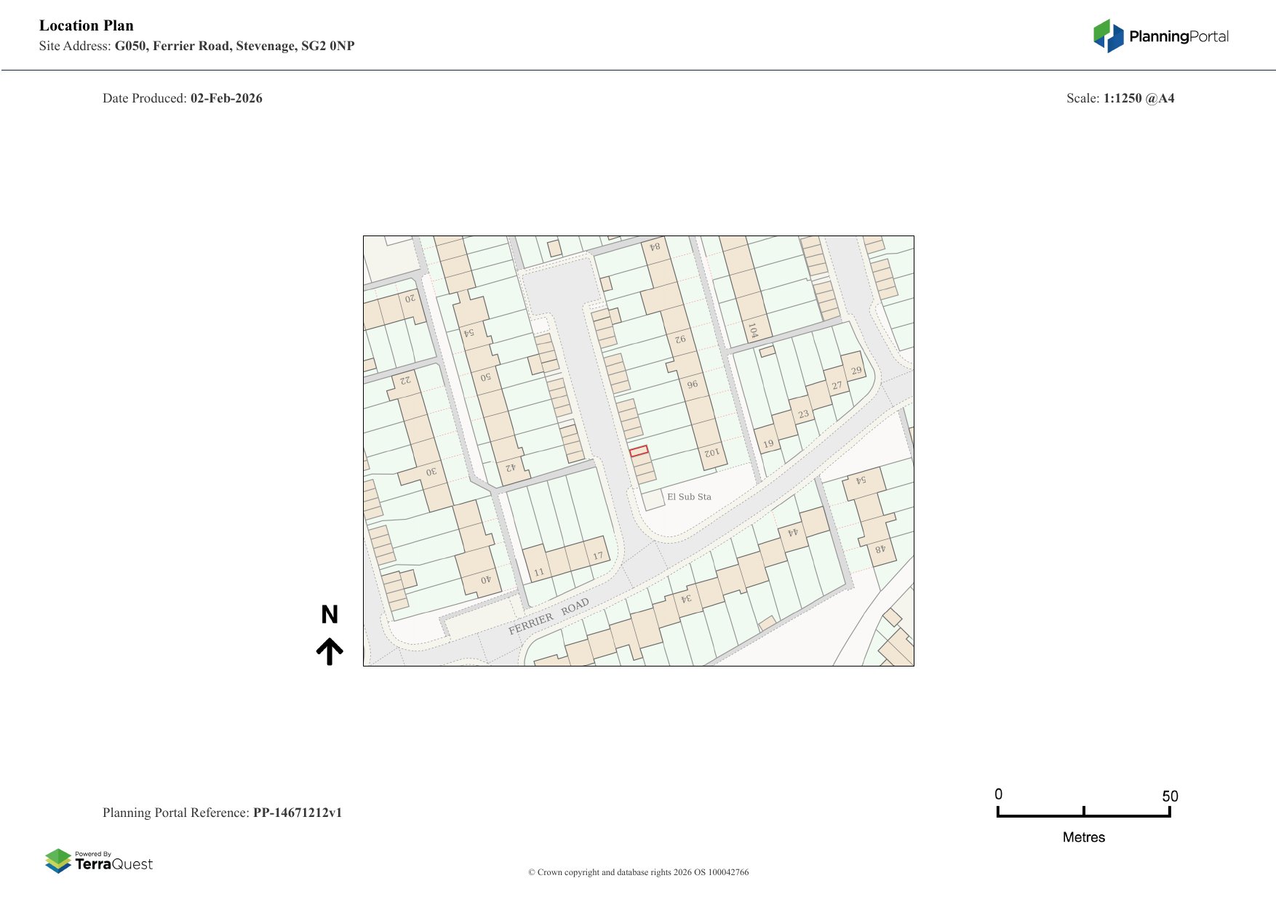Click the house labeled 29
The height and width of the screenshot is (902, 1276).
click(856, 371)
